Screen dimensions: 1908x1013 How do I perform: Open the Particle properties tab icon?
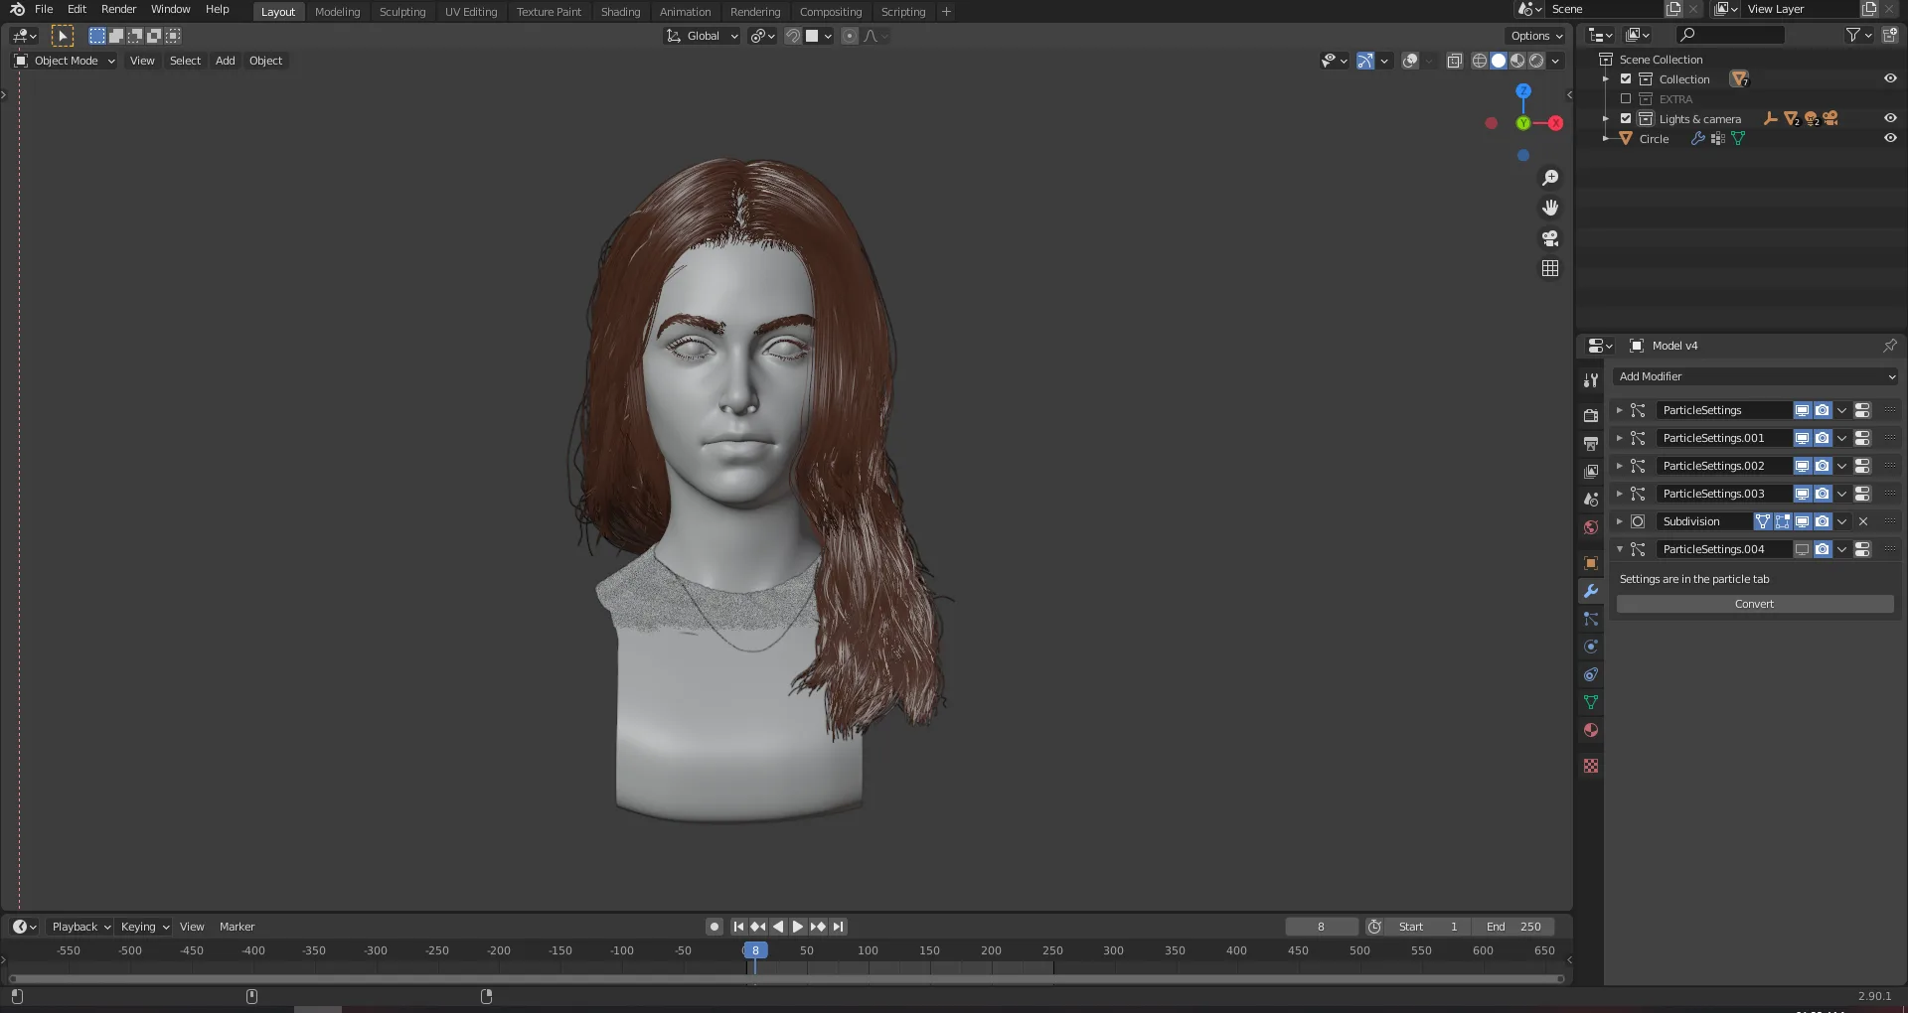[1591, 619]
